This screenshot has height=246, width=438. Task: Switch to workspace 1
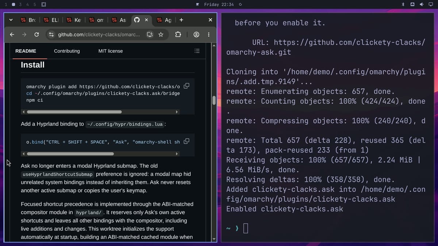pos(6,4)
